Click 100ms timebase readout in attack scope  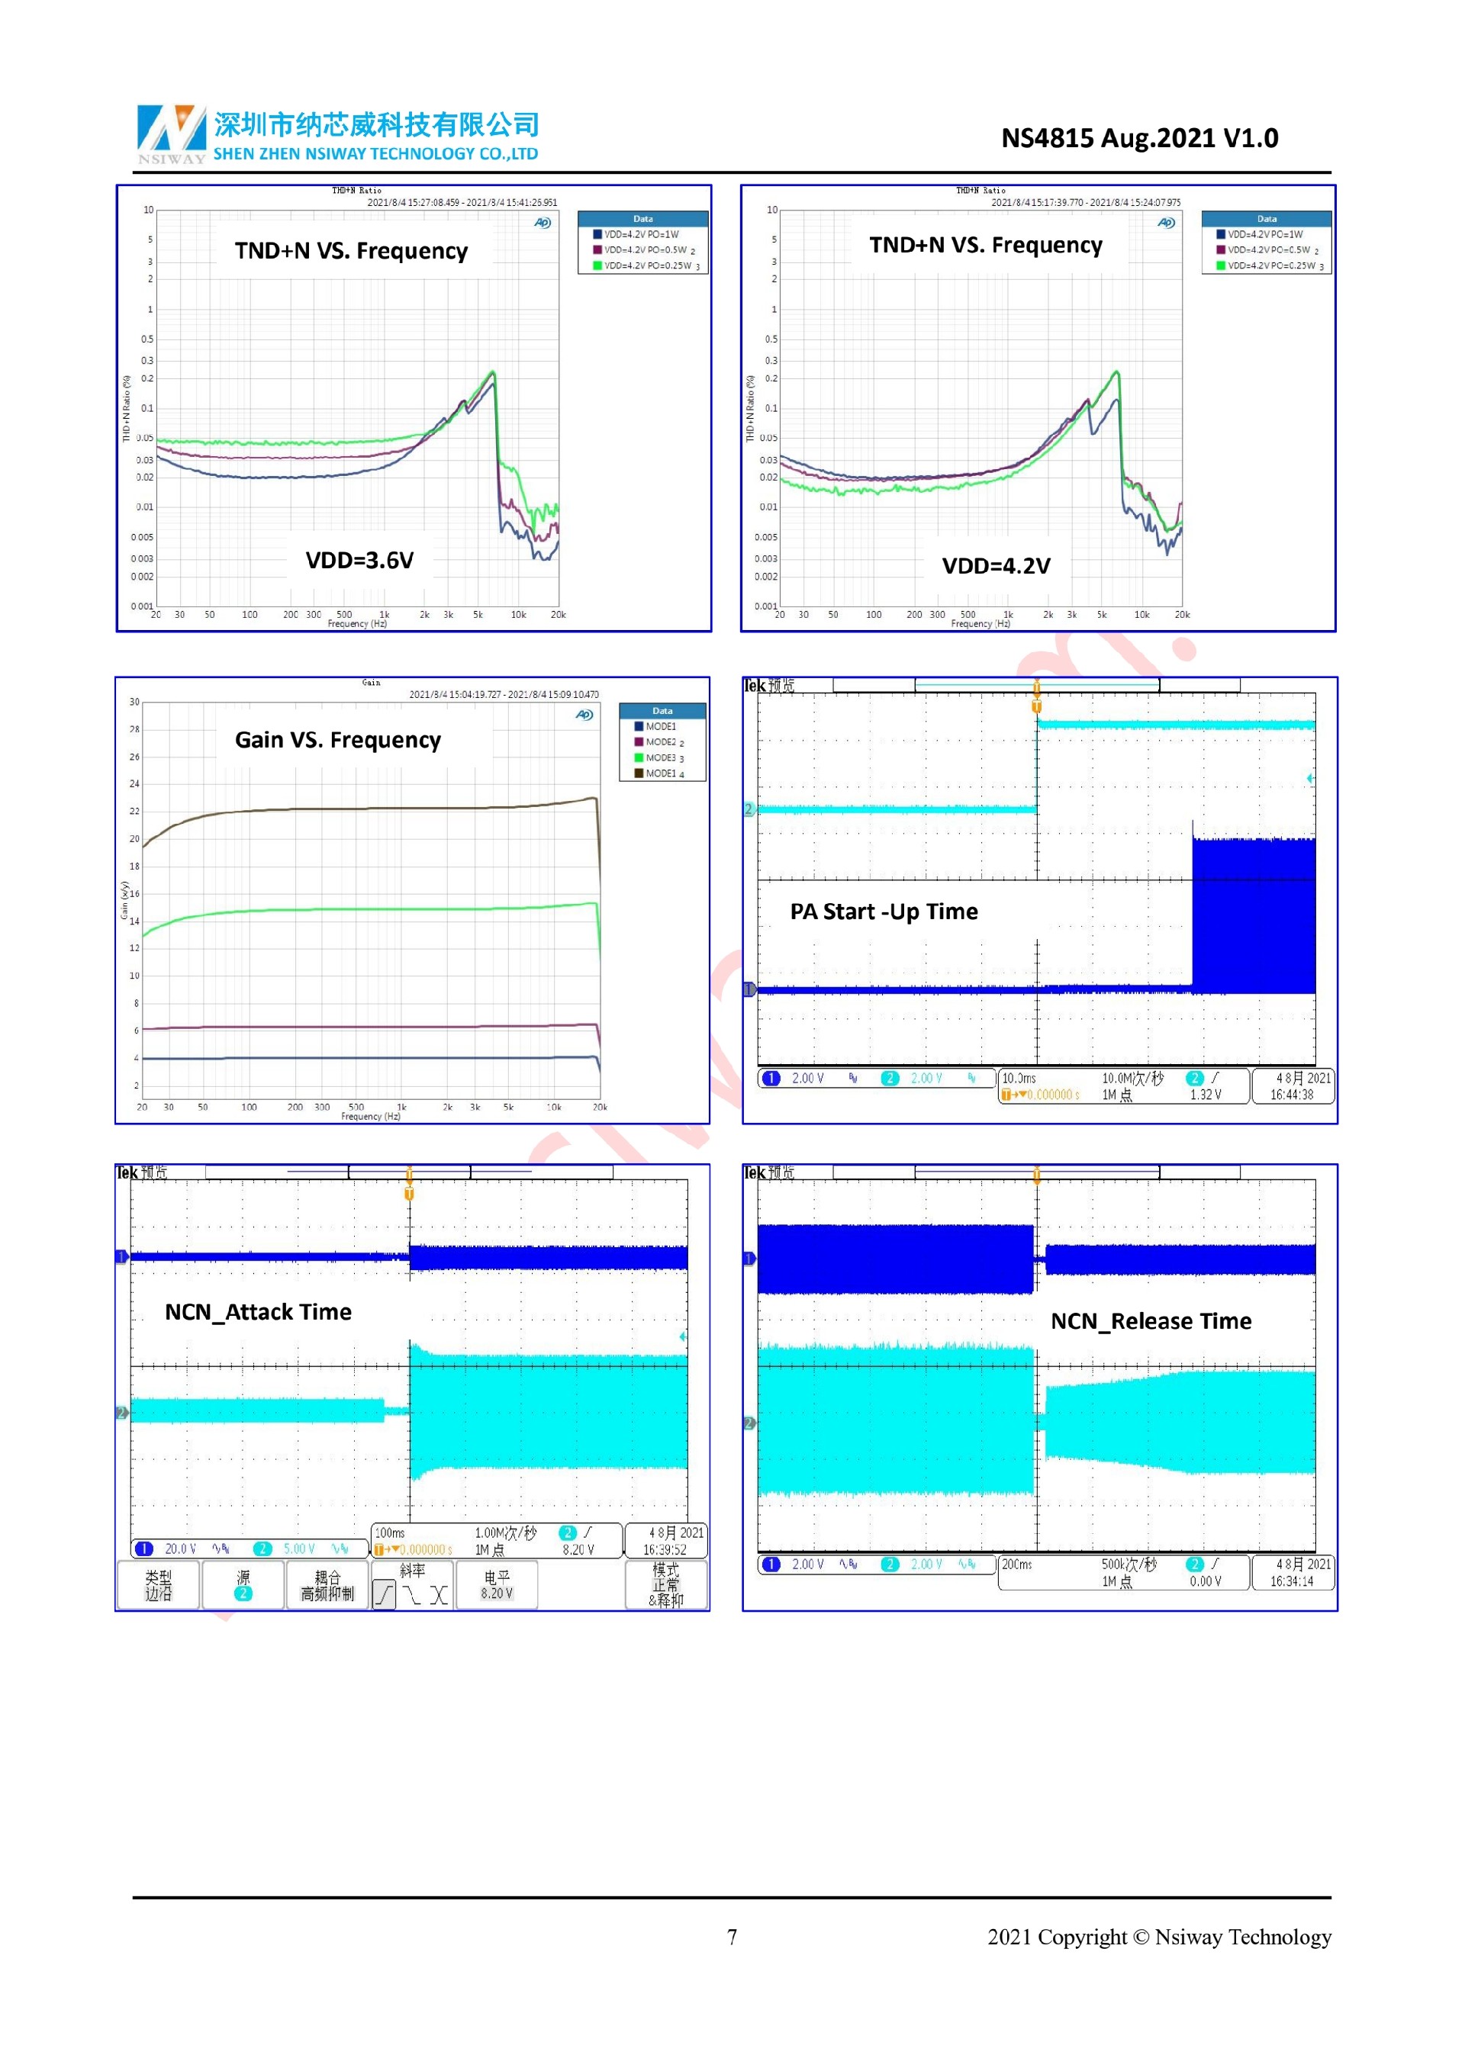point(390,1532)
